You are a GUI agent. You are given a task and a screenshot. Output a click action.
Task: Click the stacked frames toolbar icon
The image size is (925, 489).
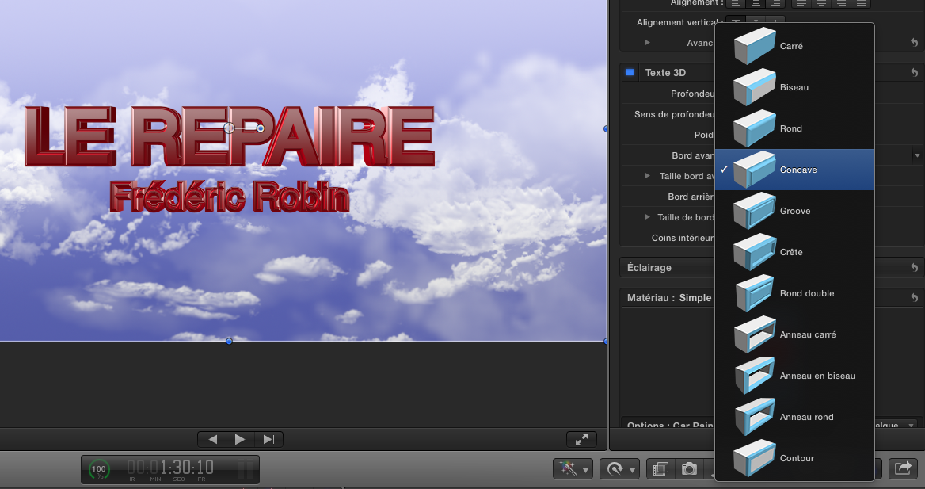(660, 469)
